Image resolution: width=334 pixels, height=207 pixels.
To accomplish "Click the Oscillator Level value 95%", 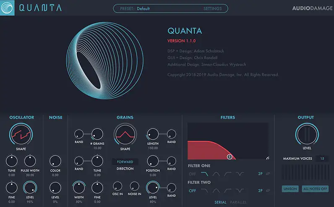I will (30, 202).
